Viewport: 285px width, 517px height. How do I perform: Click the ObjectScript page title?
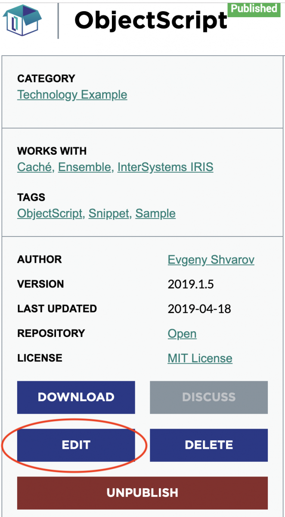(151, 20)
